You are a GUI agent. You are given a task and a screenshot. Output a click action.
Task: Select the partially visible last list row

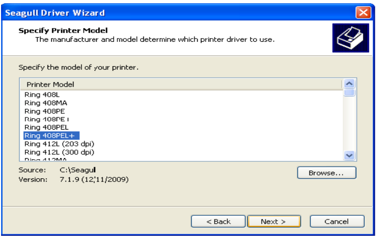(46, 159)
